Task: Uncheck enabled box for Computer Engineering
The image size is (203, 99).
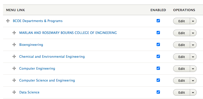Action: click(158, 68)
